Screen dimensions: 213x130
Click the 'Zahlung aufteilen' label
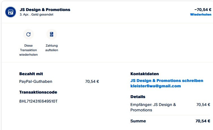(52, 48)
